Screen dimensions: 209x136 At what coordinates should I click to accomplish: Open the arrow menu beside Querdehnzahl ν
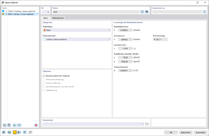point(132,49)
